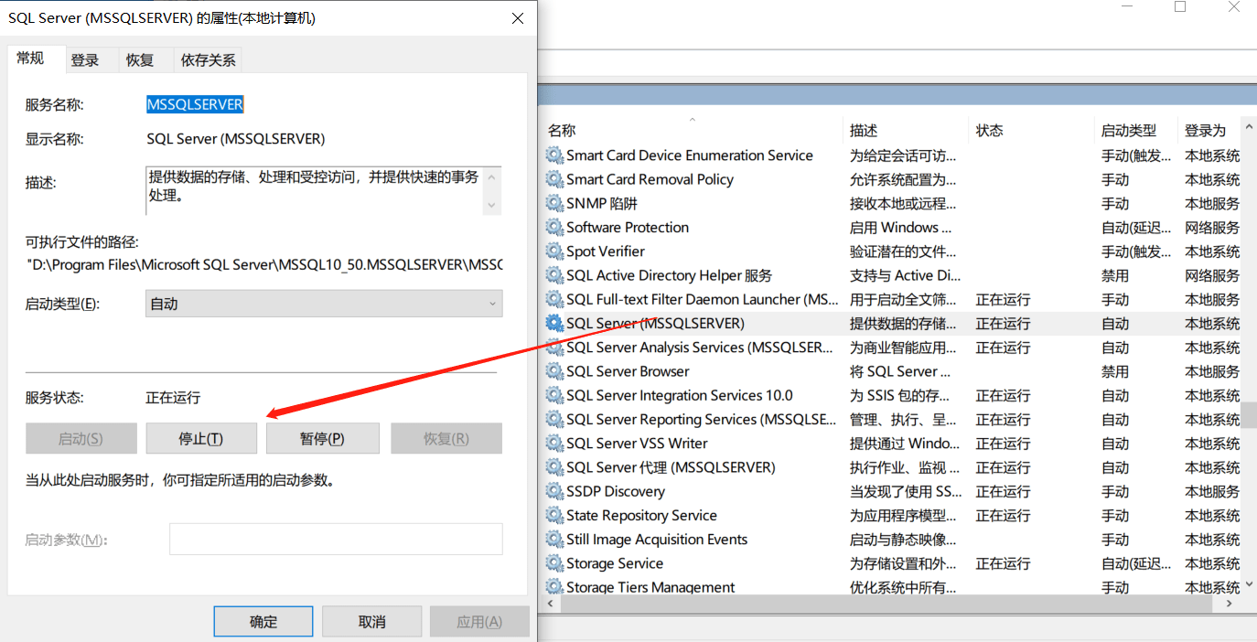1257x642 pixels.
Task: Click the description box's down scroll arrow
Action: tap(492, 207)
